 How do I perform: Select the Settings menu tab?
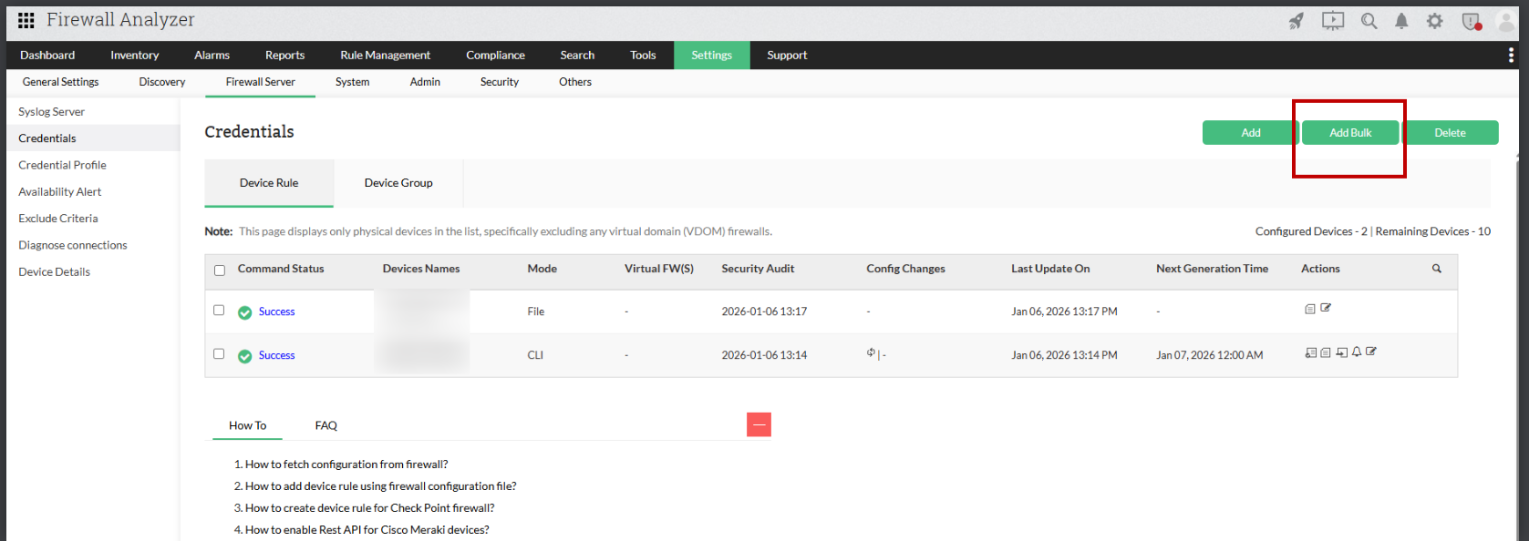[x=711, y=56]
